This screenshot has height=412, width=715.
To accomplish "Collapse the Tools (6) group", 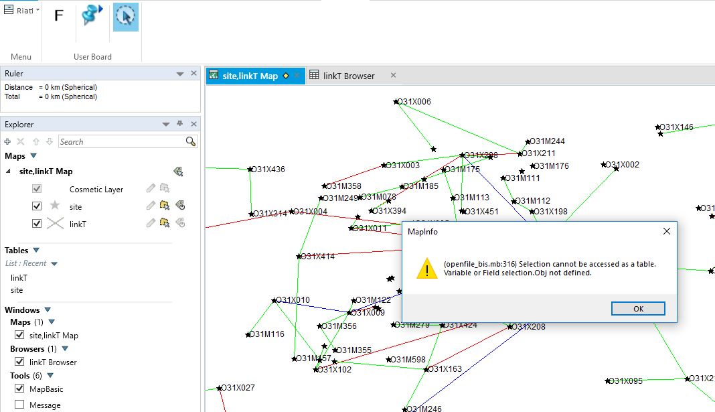I will [50, 376].
